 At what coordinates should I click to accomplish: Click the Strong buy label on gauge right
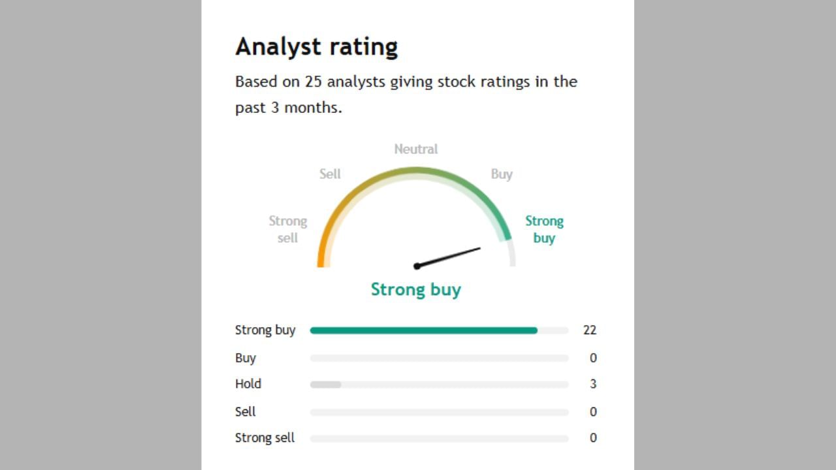[544, 229]
